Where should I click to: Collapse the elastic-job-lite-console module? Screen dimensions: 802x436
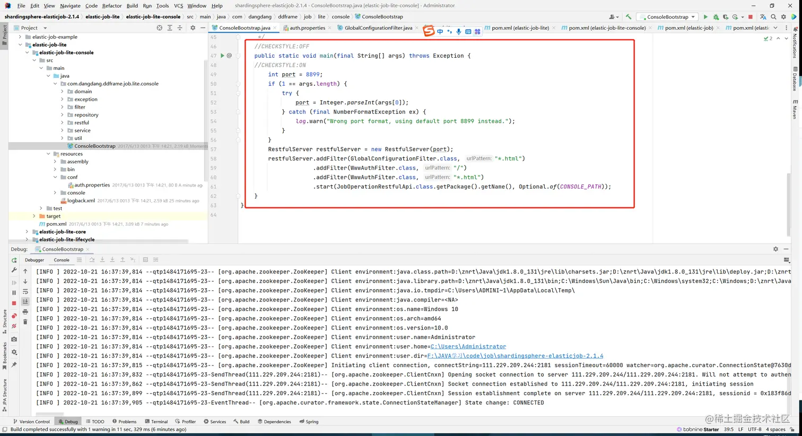tap(27, 52)
